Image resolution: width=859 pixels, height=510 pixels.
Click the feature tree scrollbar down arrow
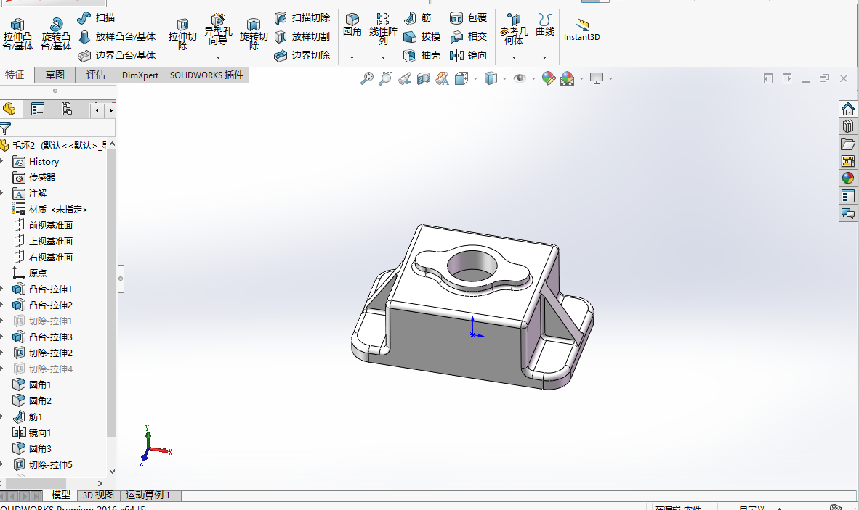[x=113, y=472]
